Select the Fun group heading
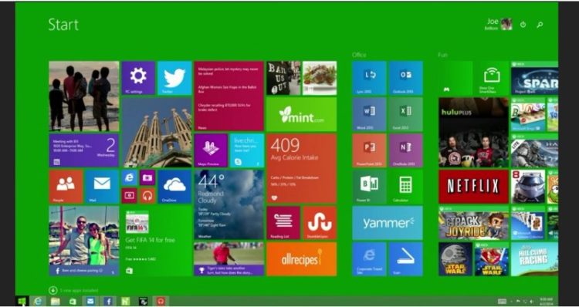Image resolution: width=579 pixels, height=307 pixels. pos(442,55)
